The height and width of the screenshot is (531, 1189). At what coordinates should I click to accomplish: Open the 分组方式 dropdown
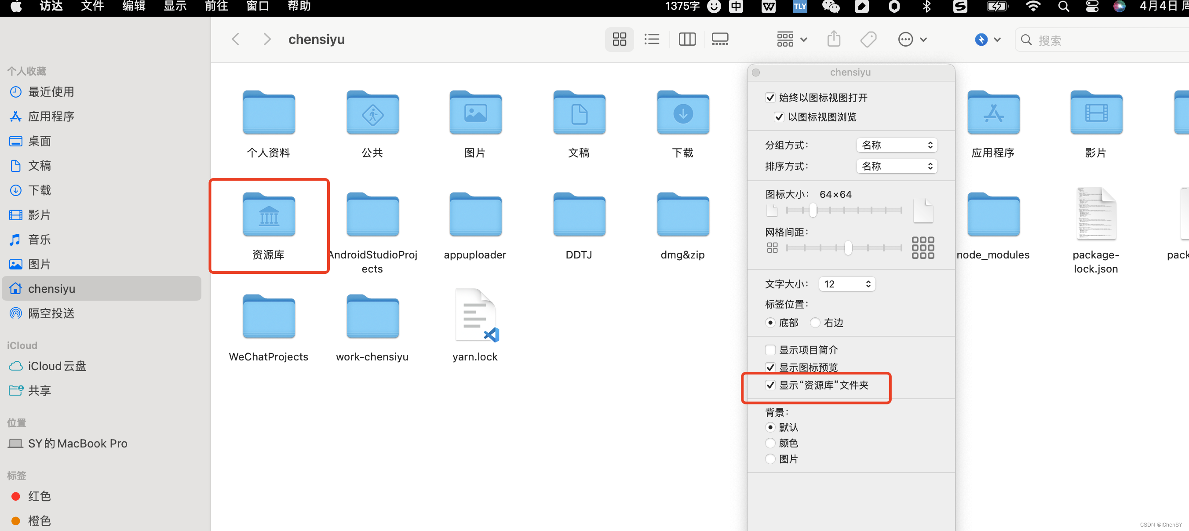tap(896, 145)
